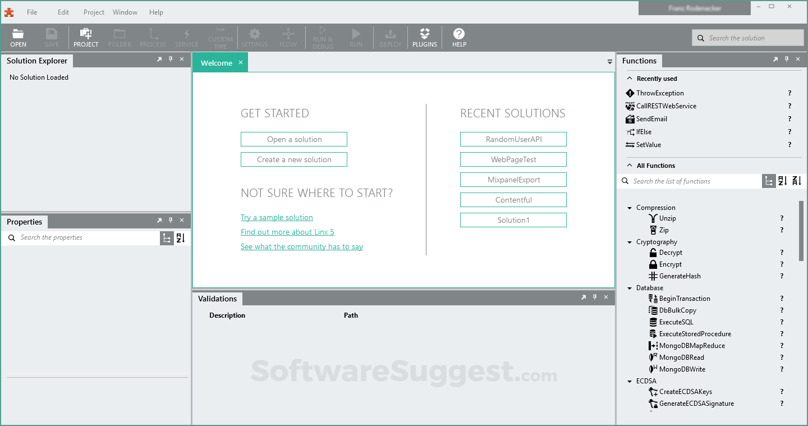Switch to the Validations tab
808x426 pixels.
click(x=217, y=299)
